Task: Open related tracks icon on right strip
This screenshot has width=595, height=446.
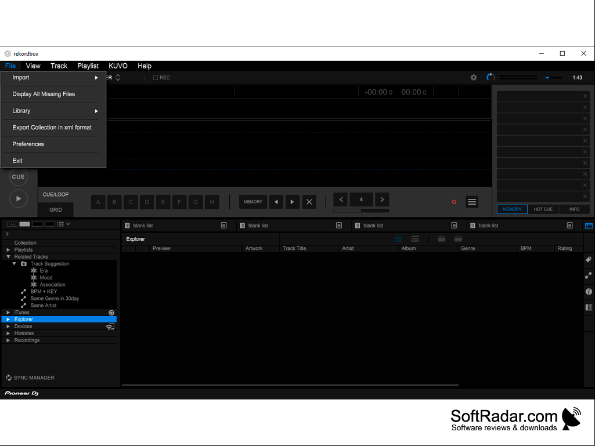Action: (x=589, y=275)
